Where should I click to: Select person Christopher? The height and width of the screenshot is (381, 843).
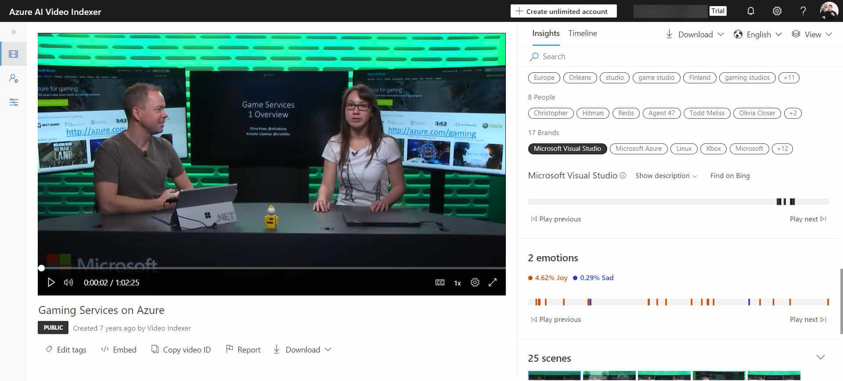(x=551, y=113)
